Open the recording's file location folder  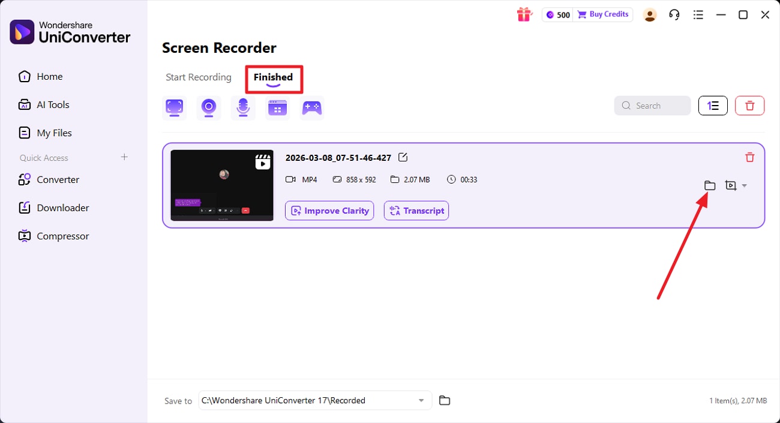point(710,185)
